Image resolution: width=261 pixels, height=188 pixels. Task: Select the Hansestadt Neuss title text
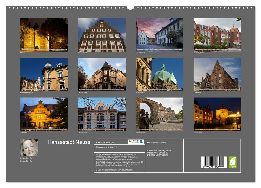click(69, 142)
